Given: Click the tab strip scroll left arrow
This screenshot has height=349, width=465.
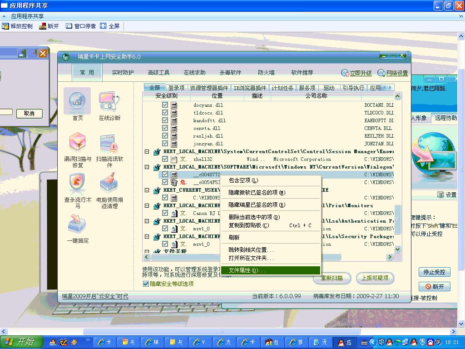Looking at the screenshot, I should 384,88.
